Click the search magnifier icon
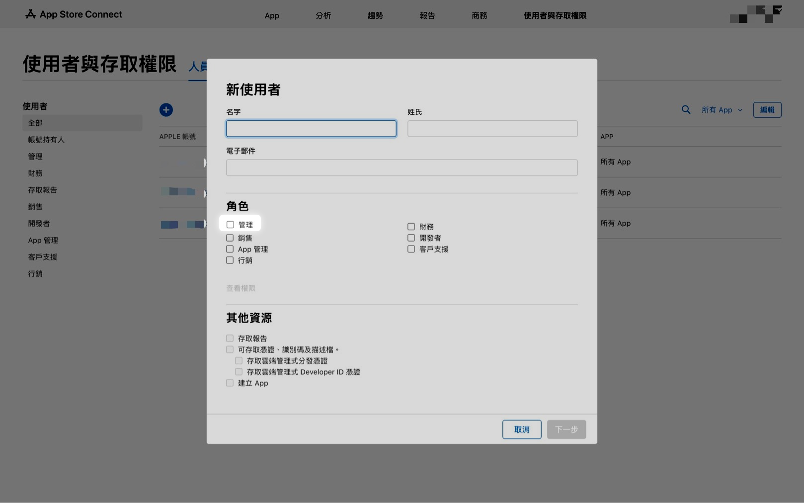Viewport: 804px width, 503px height. point(686,110)
